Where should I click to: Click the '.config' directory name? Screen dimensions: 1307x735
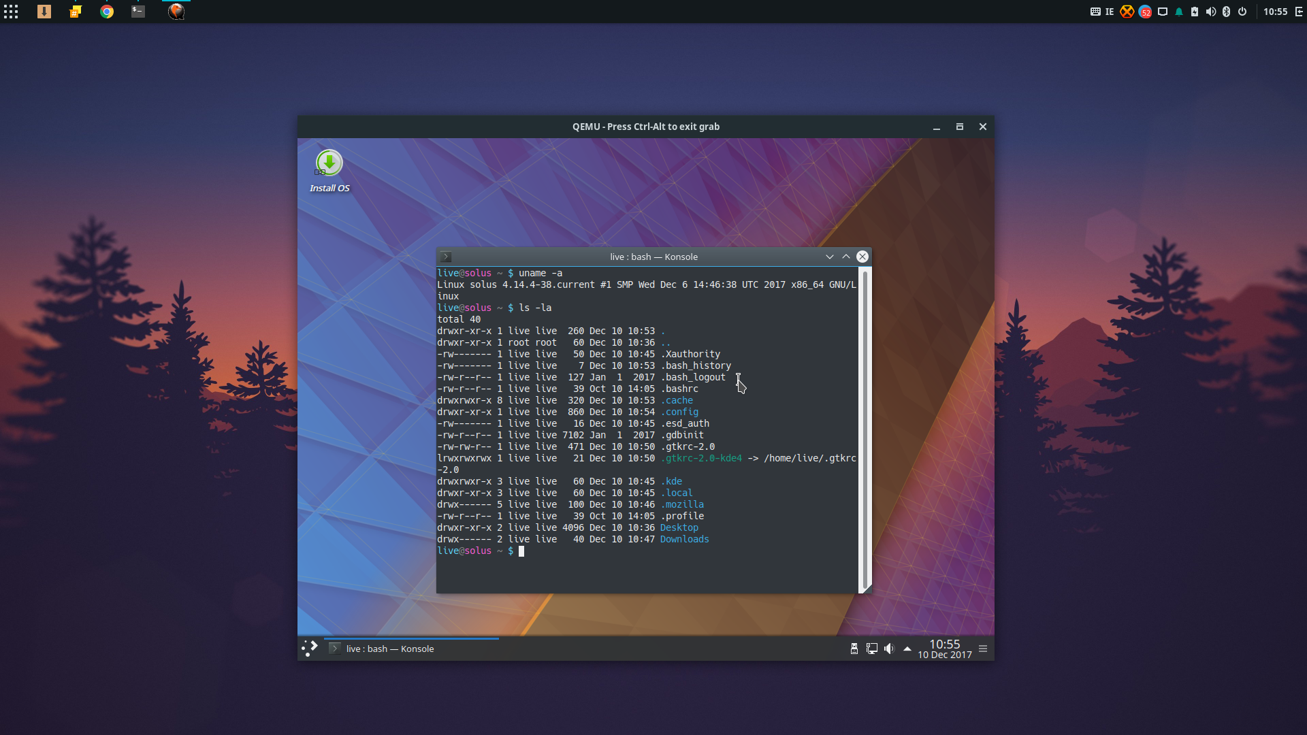tap(679, 412)
